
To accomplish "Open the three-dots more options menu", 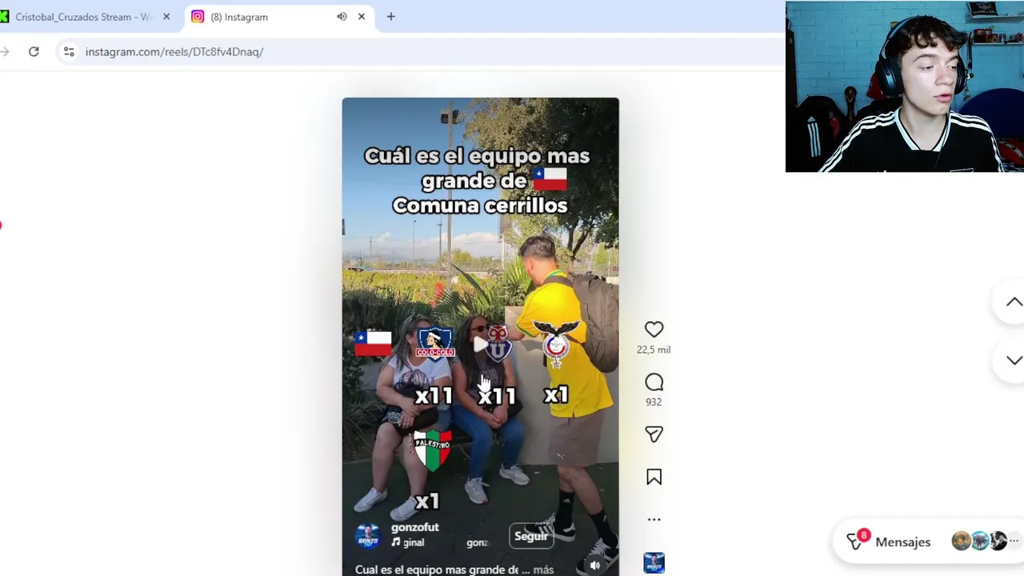I will pos(654,519).
